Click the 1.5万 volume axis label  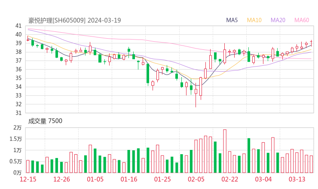[15, 139]
